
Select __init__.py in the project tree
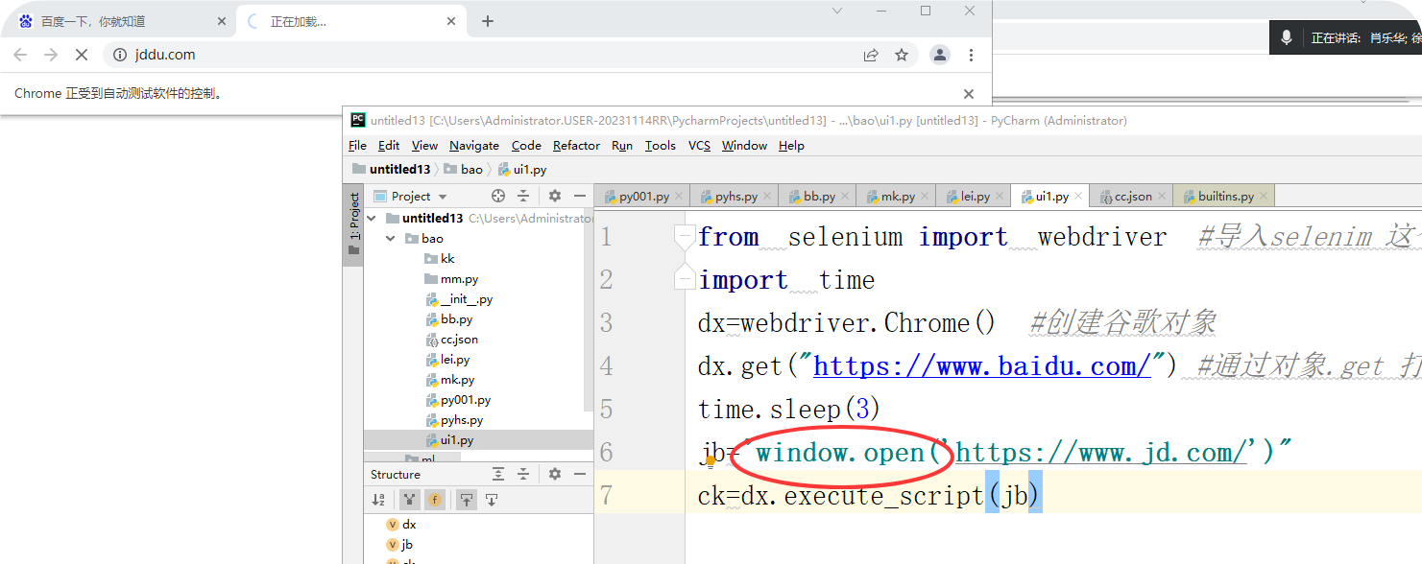pos(459,299)
